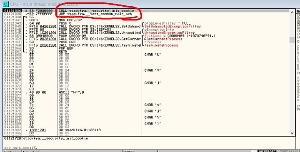Select the CALL KERNEL32.Terminate instruction row
Viewport: 300px width, 152px height.
pyautogui.click(x=99, y=45)
